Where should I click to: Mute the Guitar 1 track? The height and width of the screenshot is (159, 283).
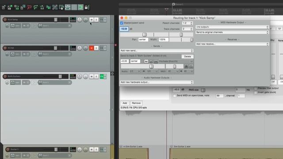(92, 149)
